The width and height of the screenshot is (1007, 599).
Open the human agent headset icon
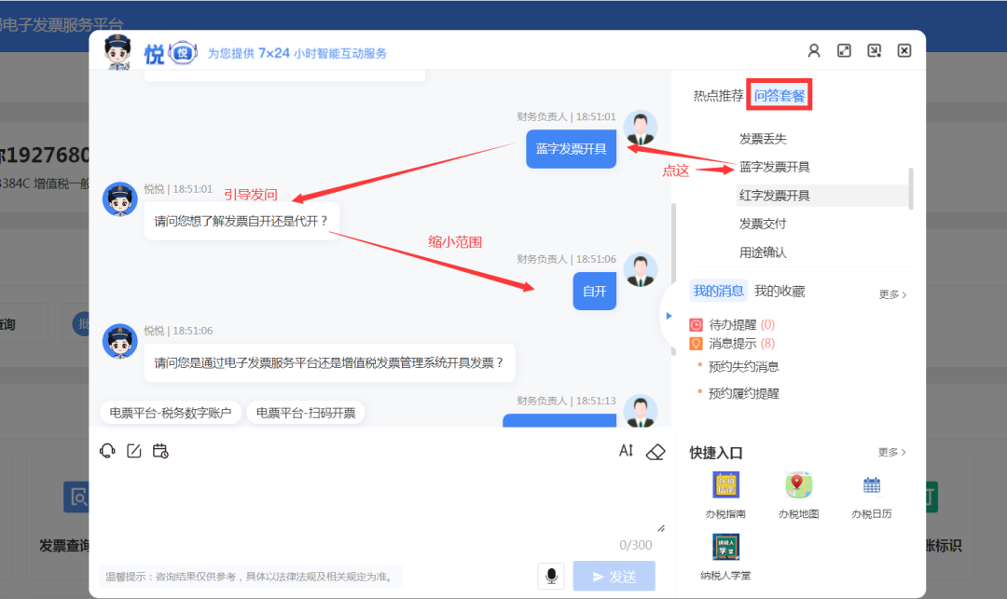pos(107,451)
